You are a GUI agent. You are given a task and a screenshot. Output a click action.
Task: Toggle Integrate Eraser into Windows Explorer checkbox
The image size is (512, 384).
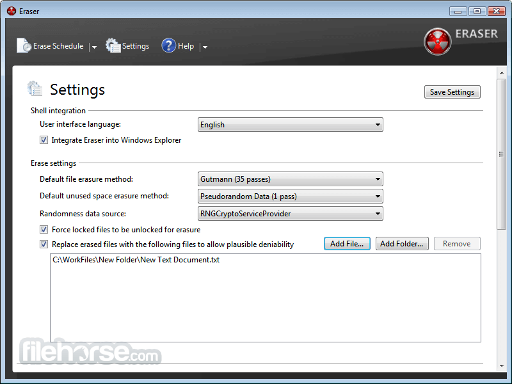pyautogui.click(x=44, y=140)
